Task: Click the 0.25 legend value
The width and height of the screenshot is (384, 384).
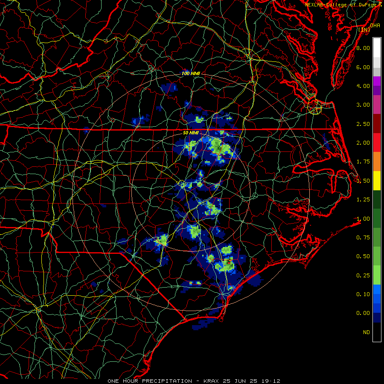Action: click(x=363, y=276)
